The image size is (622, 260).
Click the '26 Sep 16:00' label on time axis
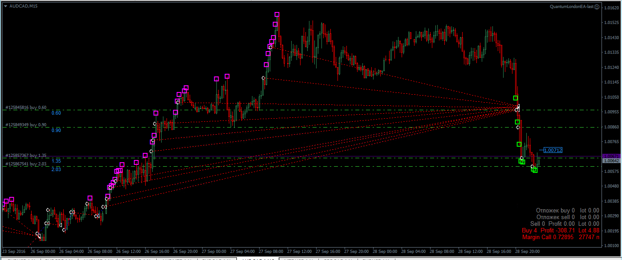coord(158,251)
